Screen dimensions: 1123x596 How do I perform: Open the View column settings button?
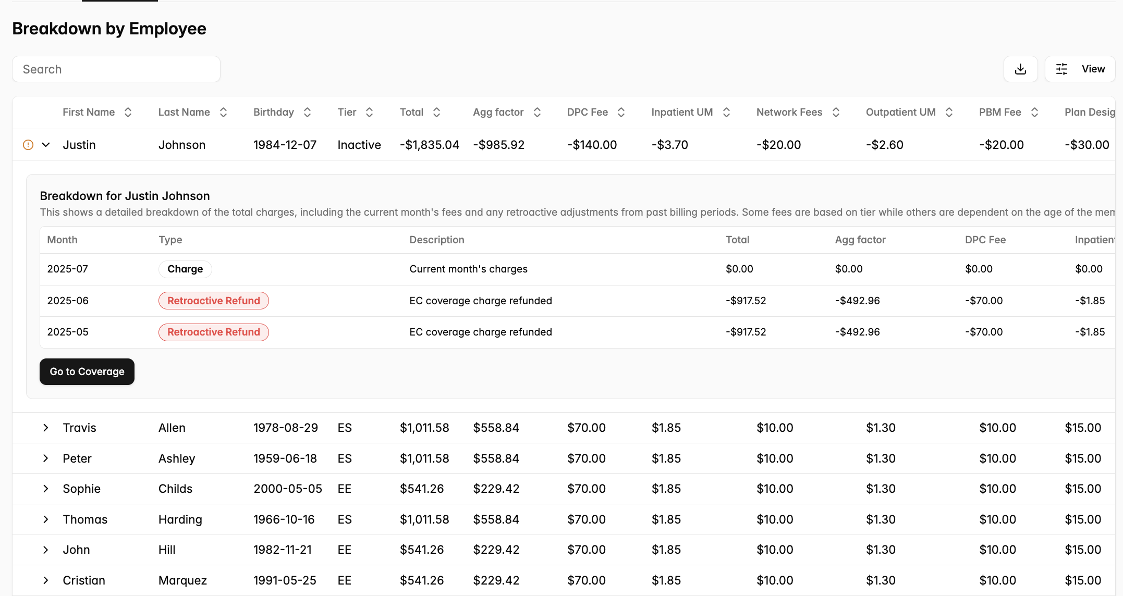[1080, 69]
